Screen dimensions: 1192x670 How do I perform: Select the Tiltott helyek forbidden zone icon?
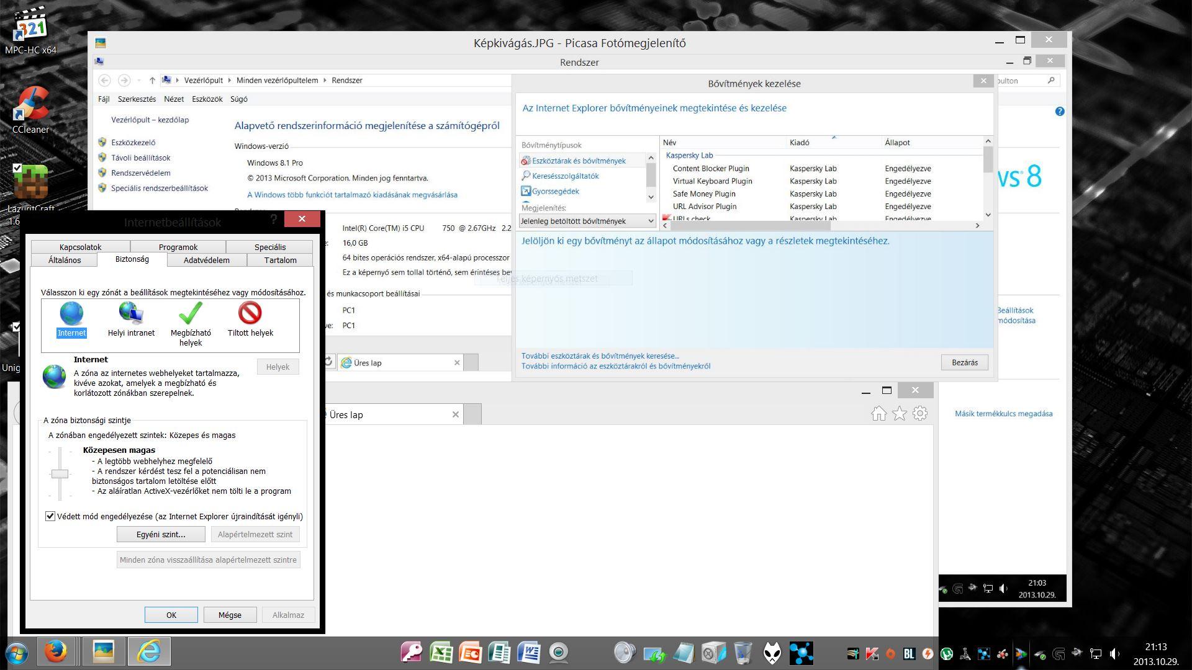coord(250,314)
